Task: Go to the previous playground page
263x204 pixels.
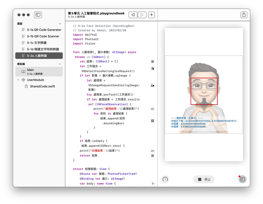Action: pyautogui.click(x=133, y=15)
